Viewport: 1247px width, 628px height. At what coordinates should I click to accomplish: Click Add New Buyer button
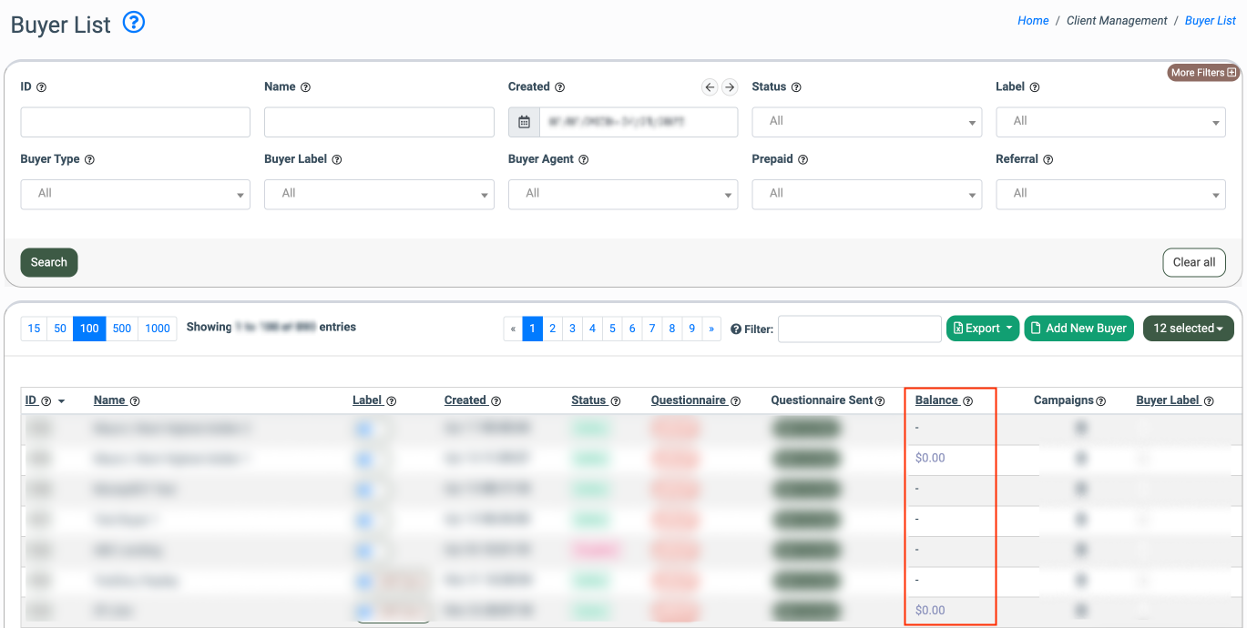[x=1078, y=329]
